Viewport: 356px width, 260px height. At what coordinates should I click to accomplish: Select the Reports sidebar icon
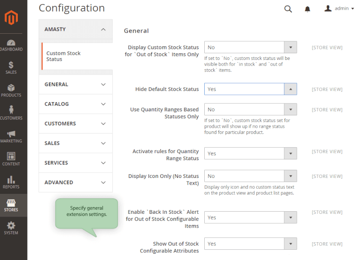11,182
